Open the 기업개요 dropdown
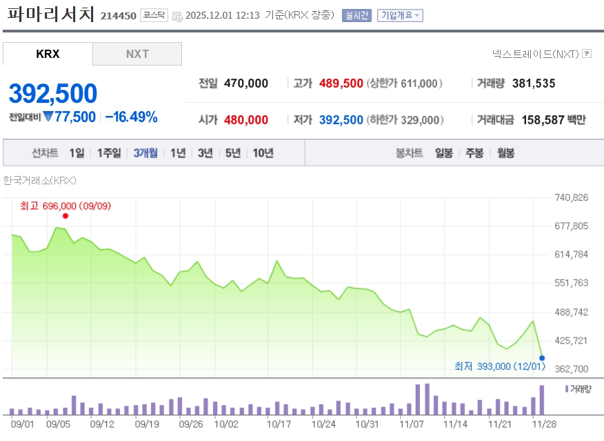This screenshot has height=441, width=604. point(400,15)
